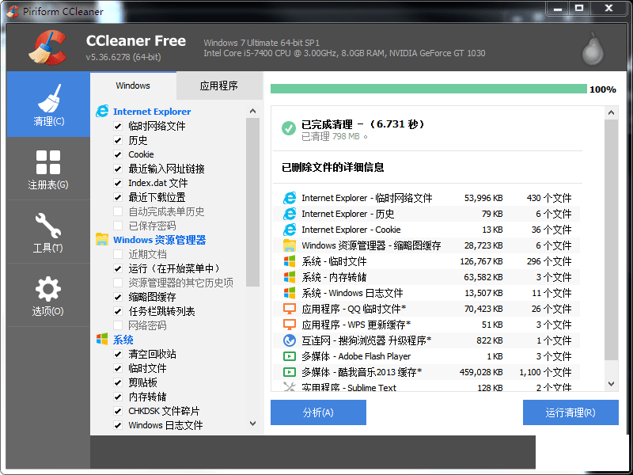The width and height of the screenshot is (633, 475).
Task: Open the 工具(T) tools section
Action: 48,232
